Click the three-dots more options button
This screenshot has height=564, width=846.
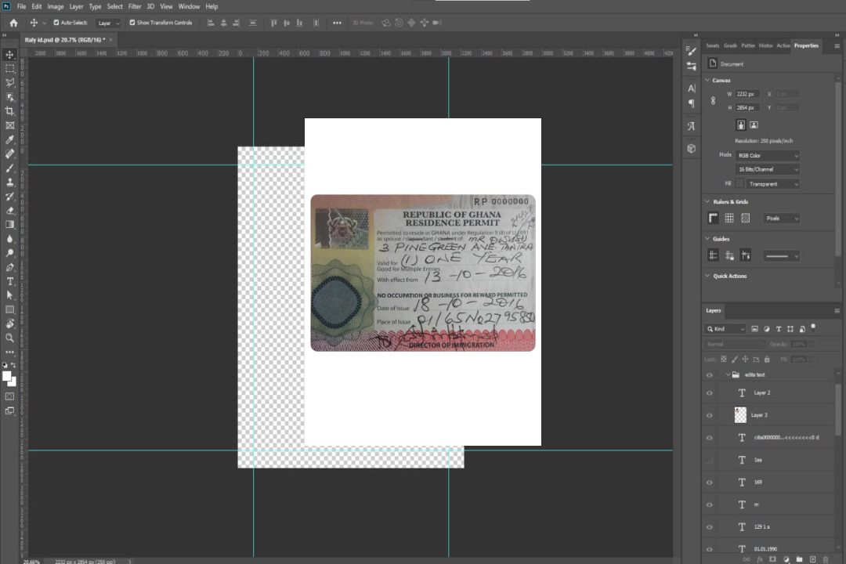tap(337, 23)
